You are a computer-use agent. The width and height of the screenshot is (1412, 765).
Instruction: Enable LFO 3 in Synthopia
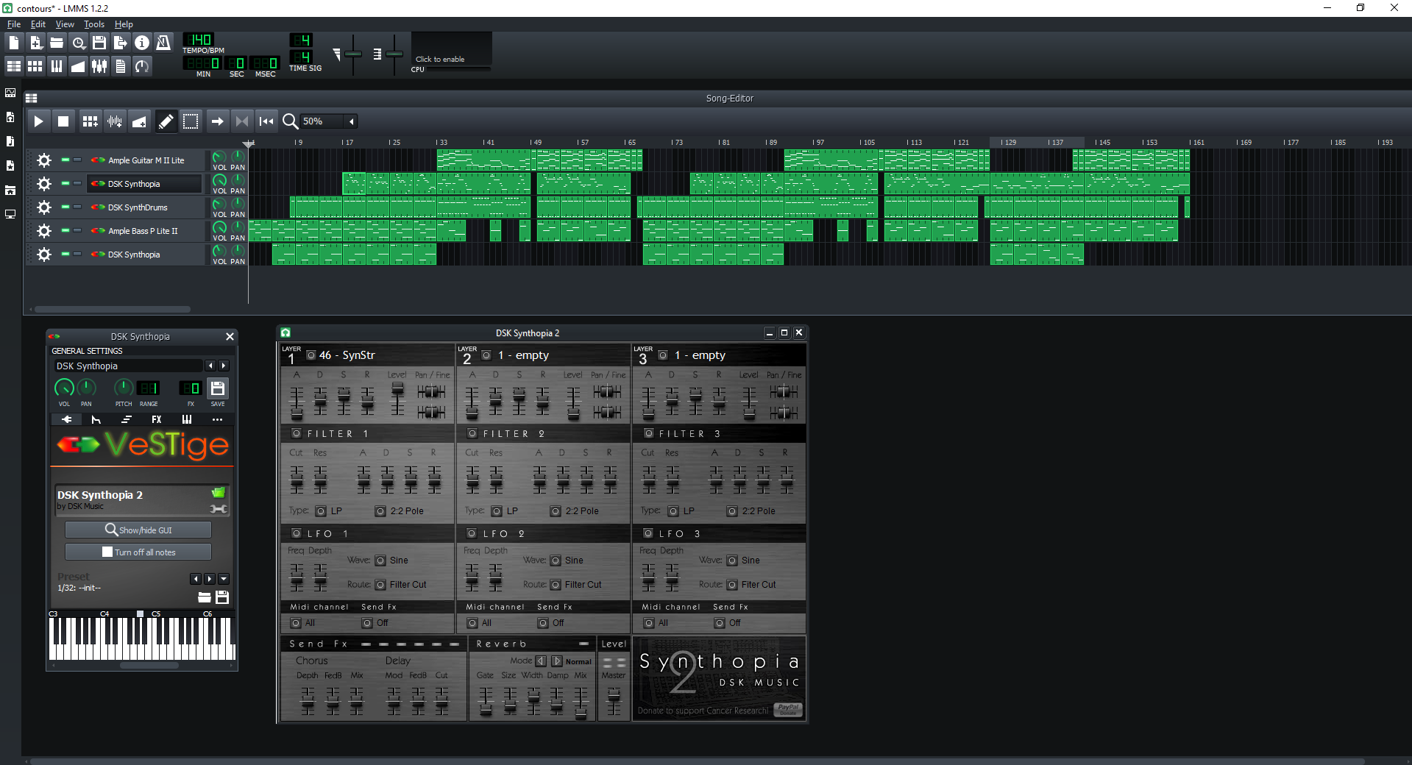coord(648,533)
